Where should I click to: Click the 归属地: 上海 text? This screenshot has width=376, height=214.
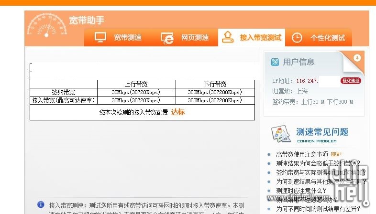290,91
